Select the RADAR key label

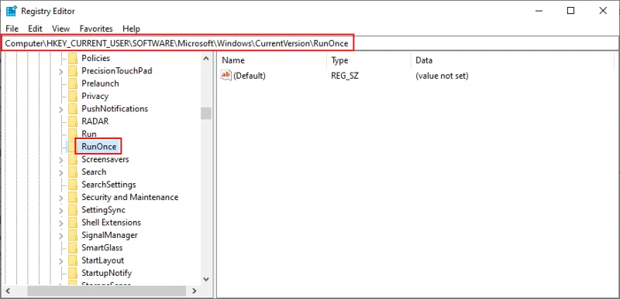pyautogui.click(x=95, y=121)
